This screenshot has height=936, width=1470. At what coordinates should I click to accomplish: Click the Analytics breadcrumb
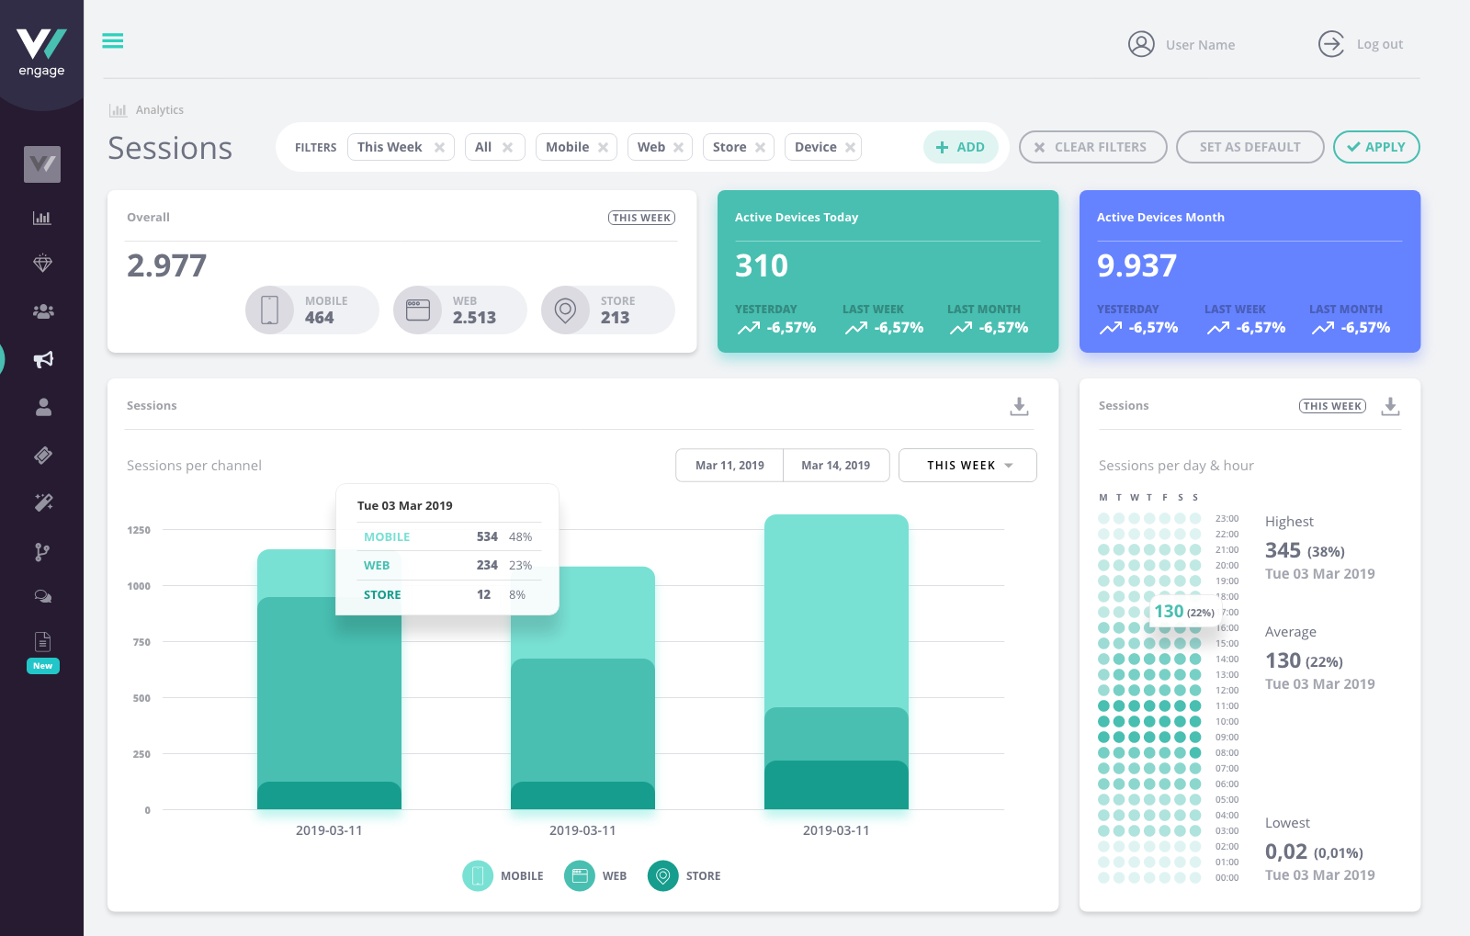tap(160, 110)
